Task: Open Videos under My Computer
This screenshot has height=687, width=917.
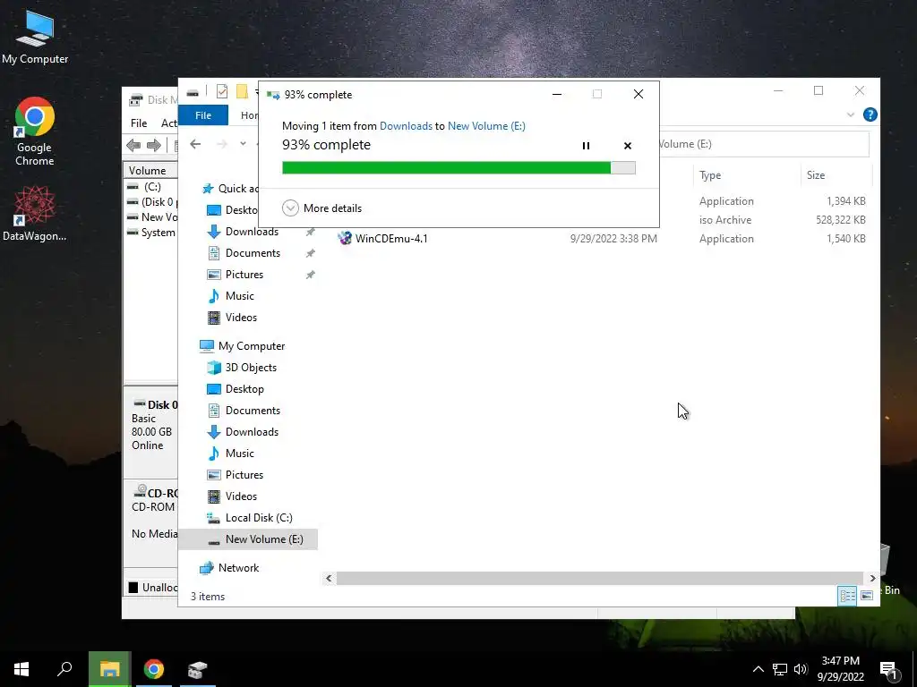Action: click(241, 496)
